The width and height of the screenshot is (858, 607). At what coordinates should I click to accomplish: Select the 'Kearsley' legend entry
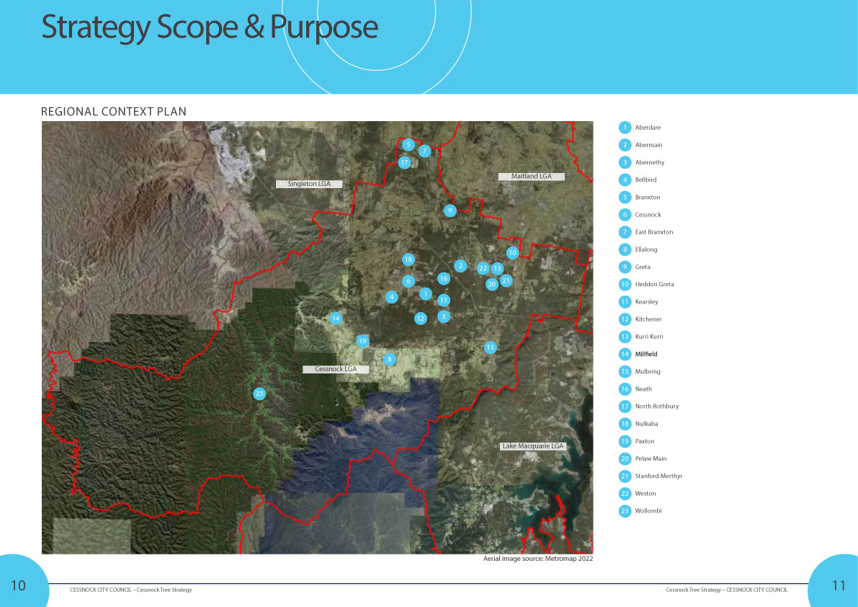click(x=646, y=301)
